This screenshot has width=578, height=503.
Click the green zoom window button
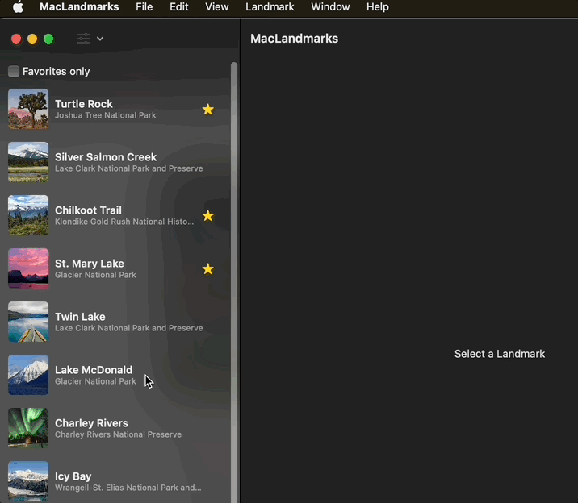[x=48, y=39]
